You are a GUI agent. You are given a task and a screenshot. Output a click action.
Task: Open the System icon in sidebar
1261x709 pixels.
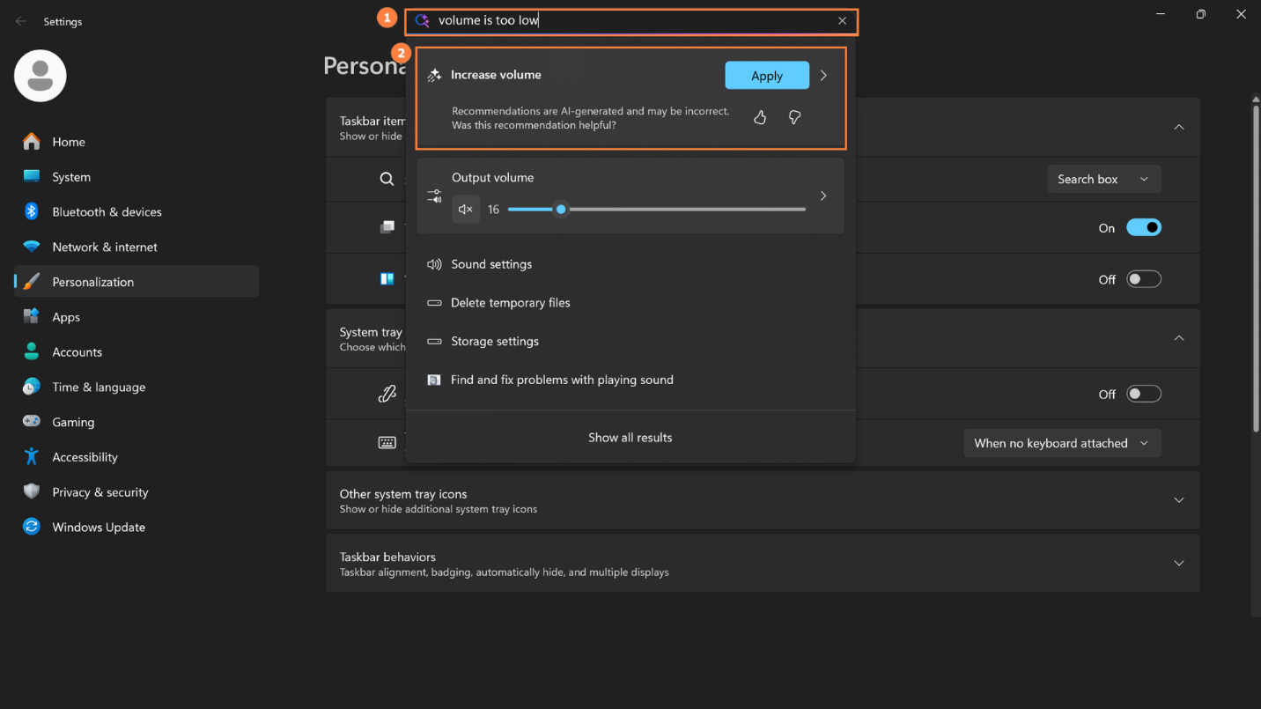coord(32,176)
